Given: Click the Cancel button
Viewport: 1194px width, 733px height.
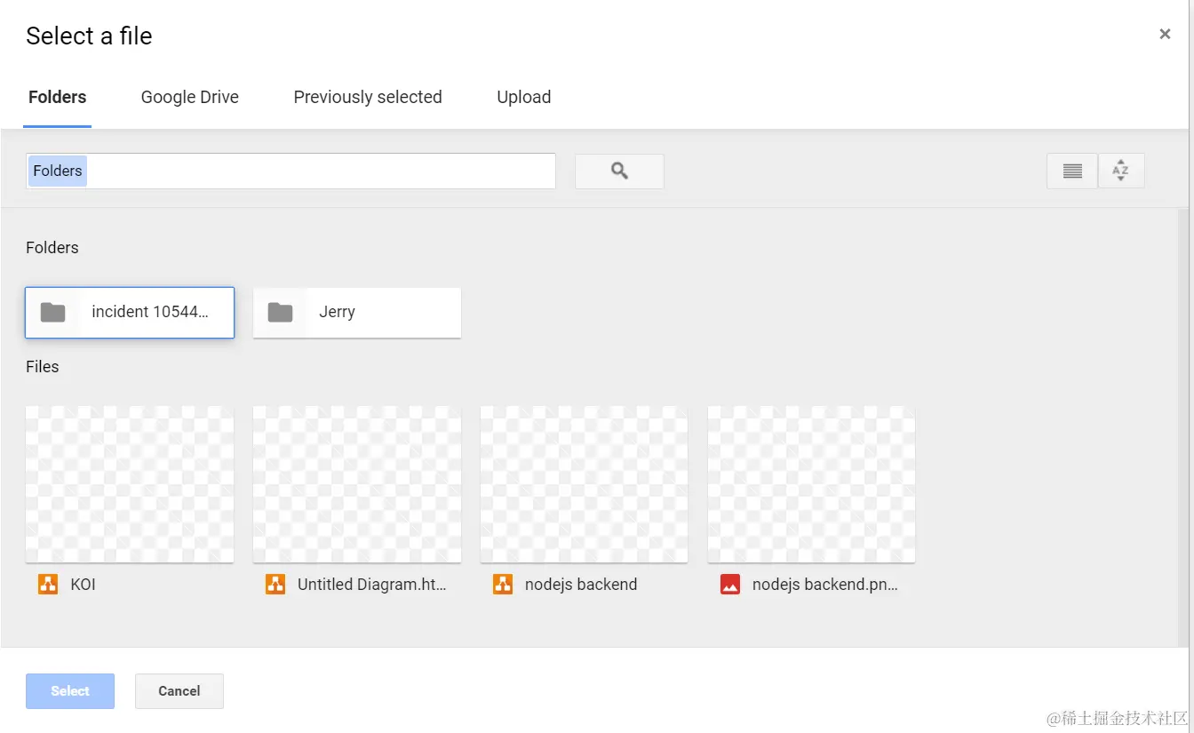Looking at the screenshot, I should pos(179,691).
